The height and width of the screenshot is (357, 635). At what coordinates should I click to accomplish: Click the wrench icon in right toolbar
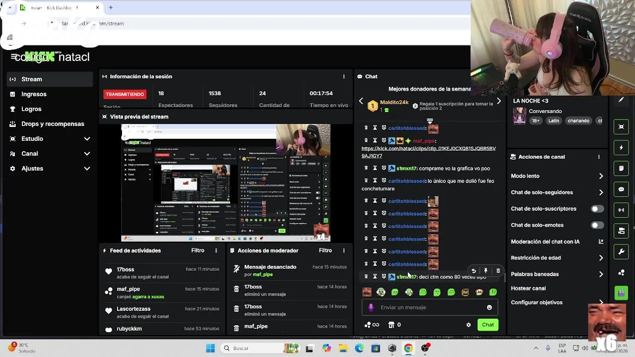(621, 252)
